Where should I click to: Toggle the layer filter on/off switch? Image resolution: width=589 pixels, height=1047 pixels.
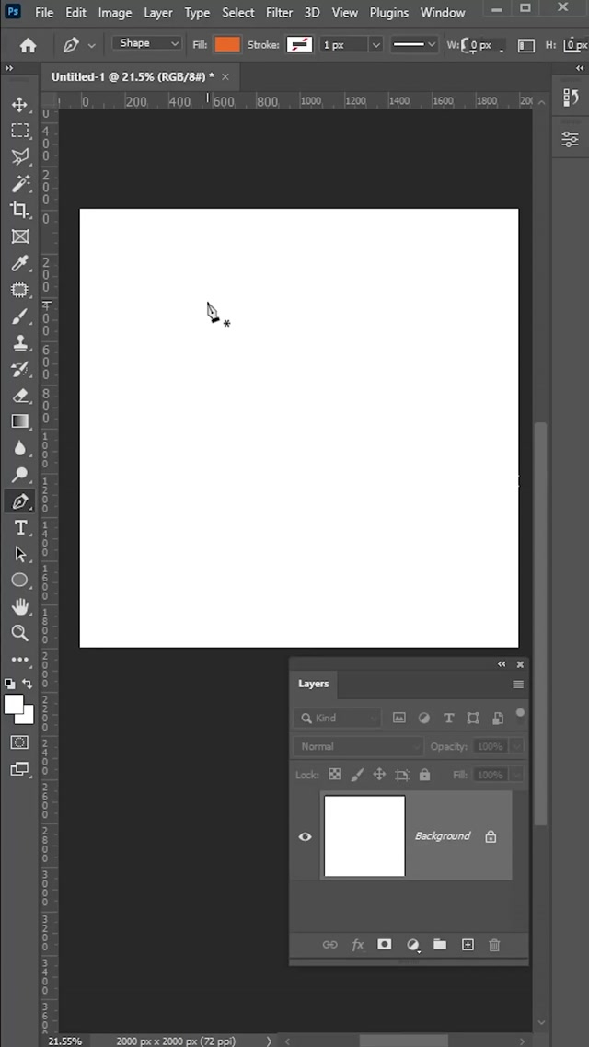click(520, 715)
